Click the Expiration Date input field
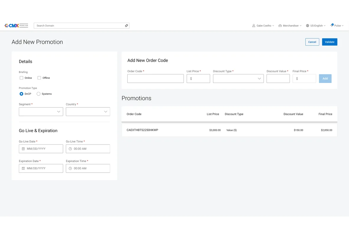Image resolution: width=349 pixels, height=237 pixels. click(41, 168)
